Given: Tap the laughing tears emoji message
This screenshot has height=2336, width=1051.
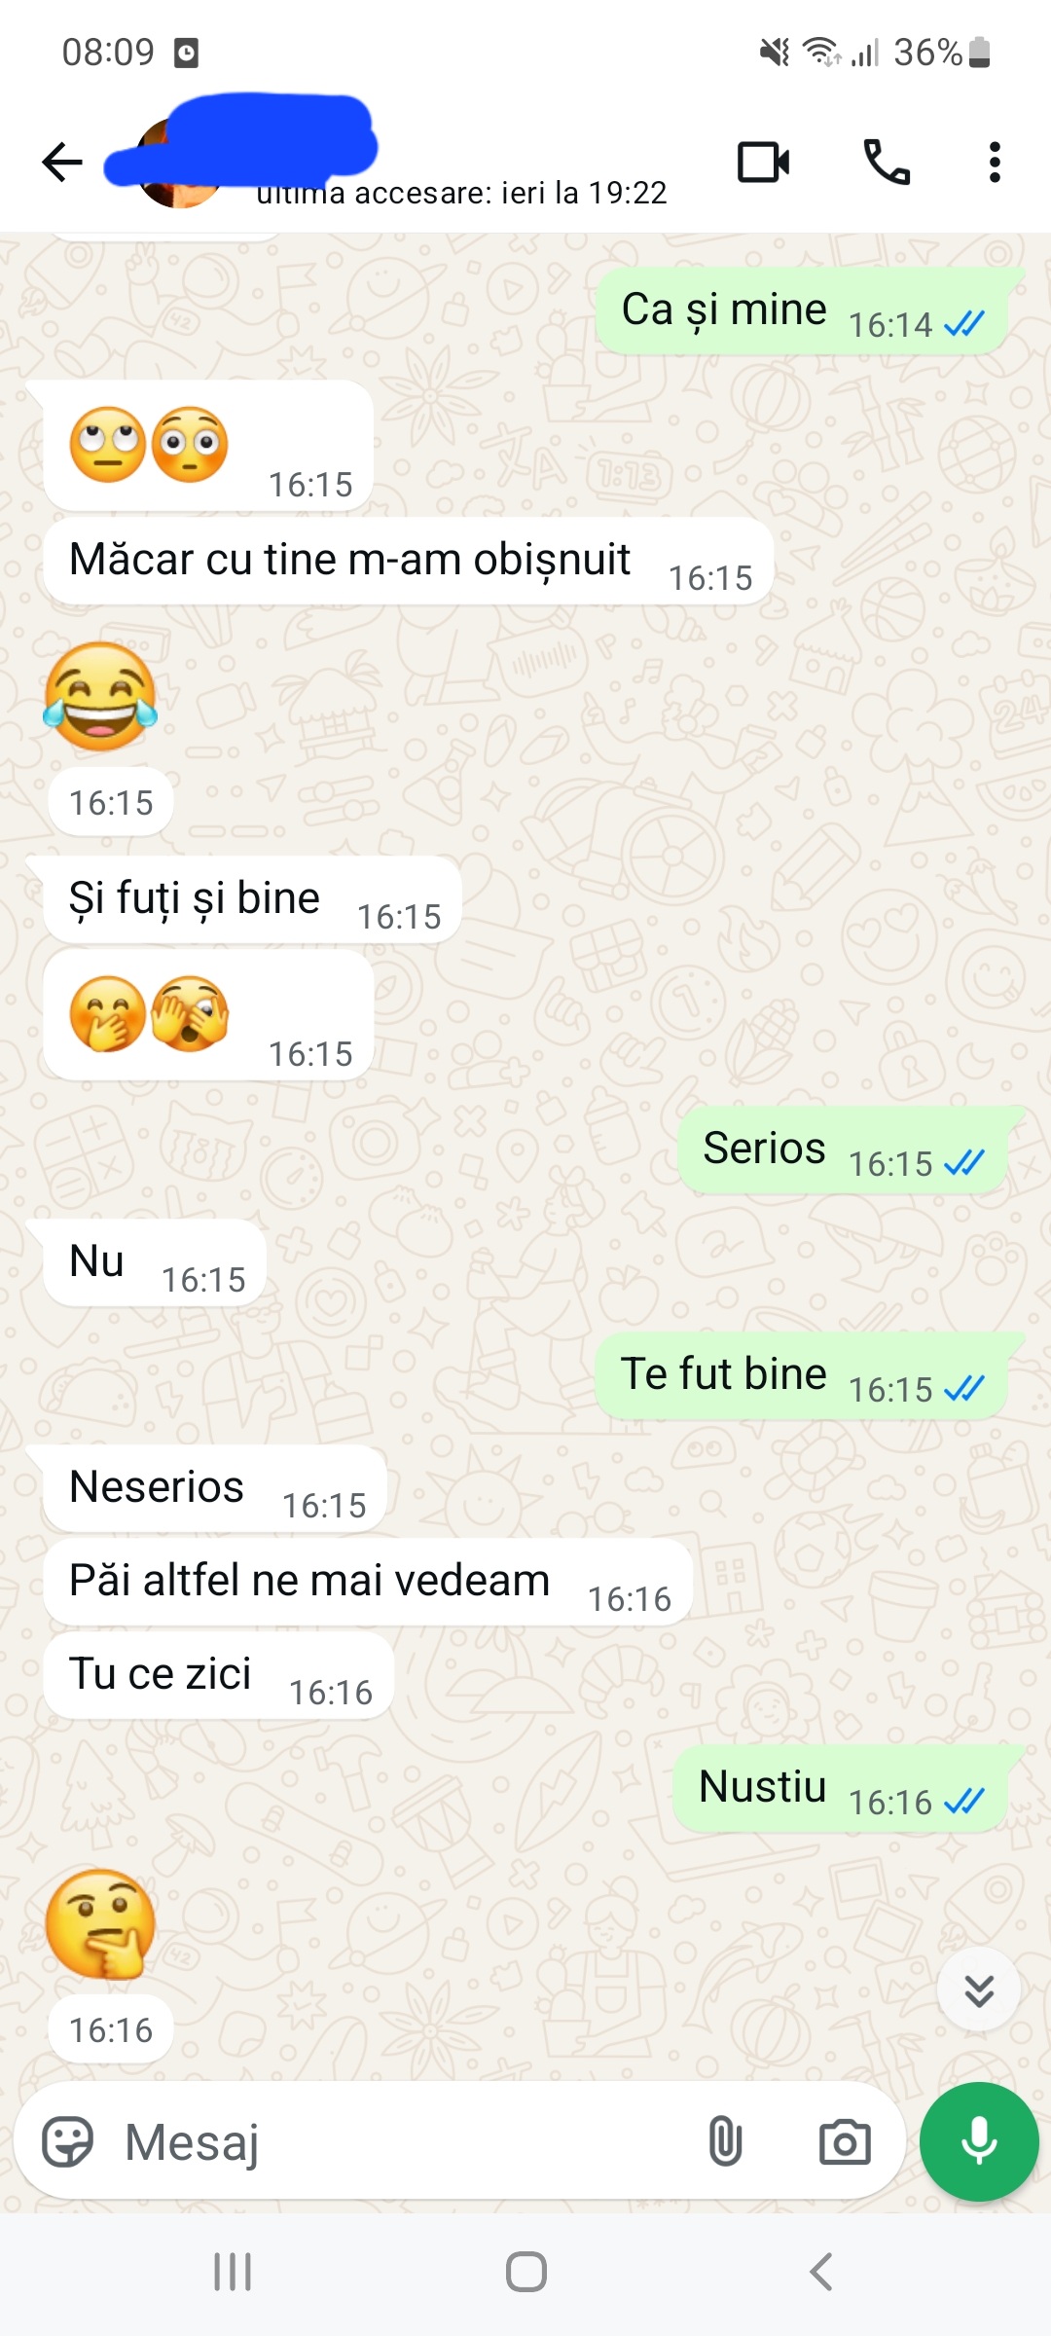Looking at the screenshot, I should [100, 697].
